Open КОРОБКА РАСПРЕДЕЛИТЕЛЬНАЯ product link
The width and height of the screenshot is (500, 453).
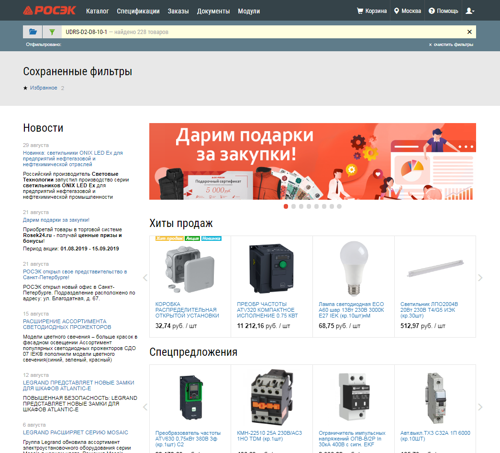[x=187, y=310]
